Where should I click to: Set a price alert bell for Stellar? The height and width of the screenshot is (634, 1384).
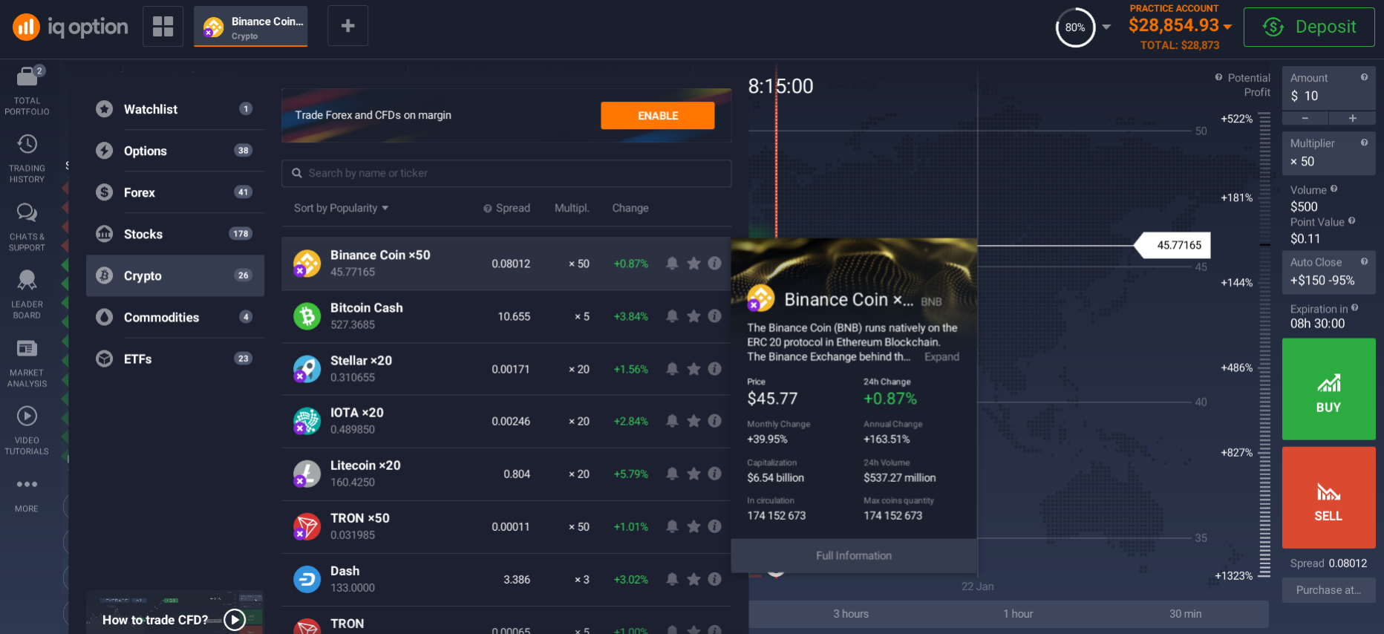click(x=672, y=369)
